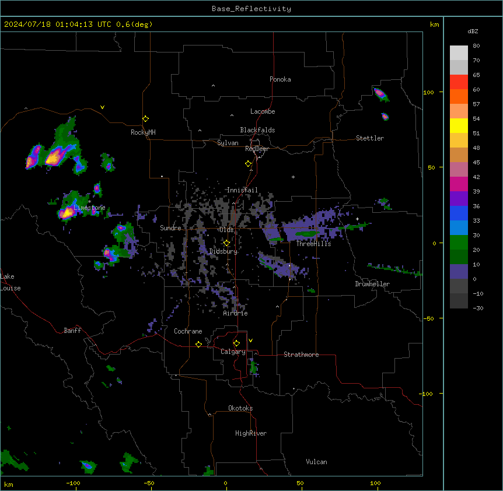Click the Cochrane label
Viewport: 503px width, 491px height.
[x=188, y=331]
